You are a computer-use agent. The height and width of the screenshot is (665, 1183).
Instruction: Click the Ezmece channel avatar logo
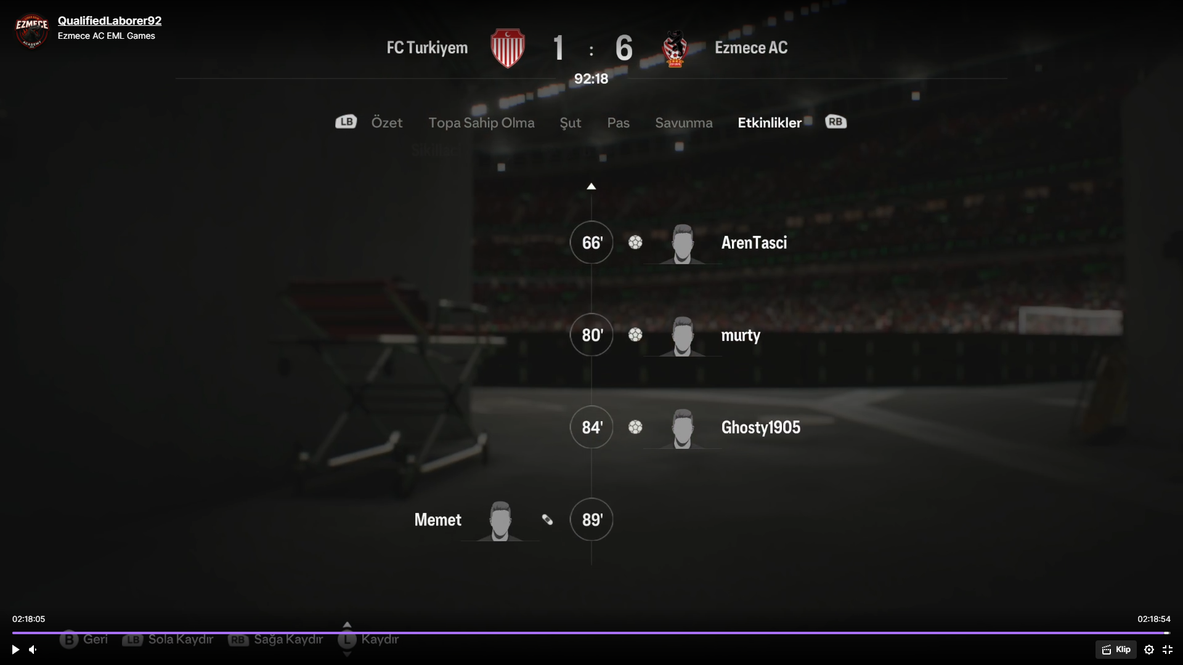point(31,30)
